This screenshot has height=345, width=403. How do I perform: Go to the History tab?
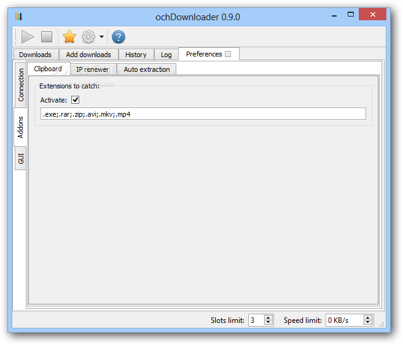coord(136,55)
